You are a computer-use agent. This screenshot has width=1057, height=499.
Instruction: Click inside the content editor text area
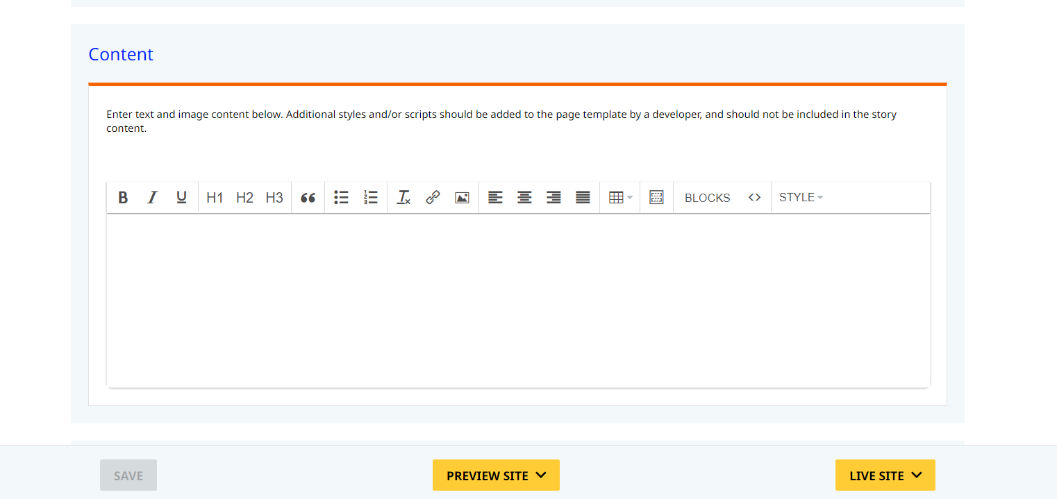pos(517,300)
